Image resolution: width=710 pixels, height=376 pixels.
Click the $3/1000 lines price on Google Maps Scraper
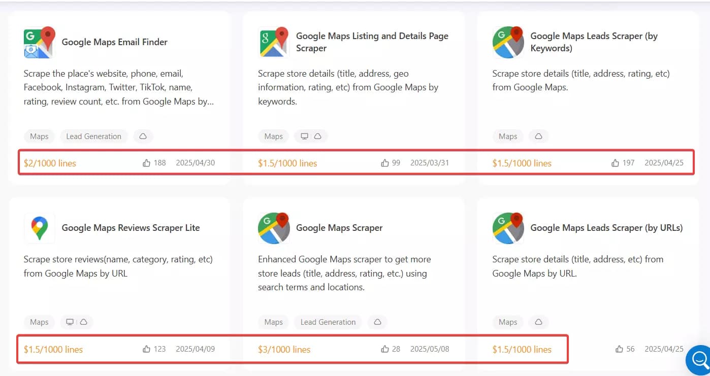click(283, 349)
